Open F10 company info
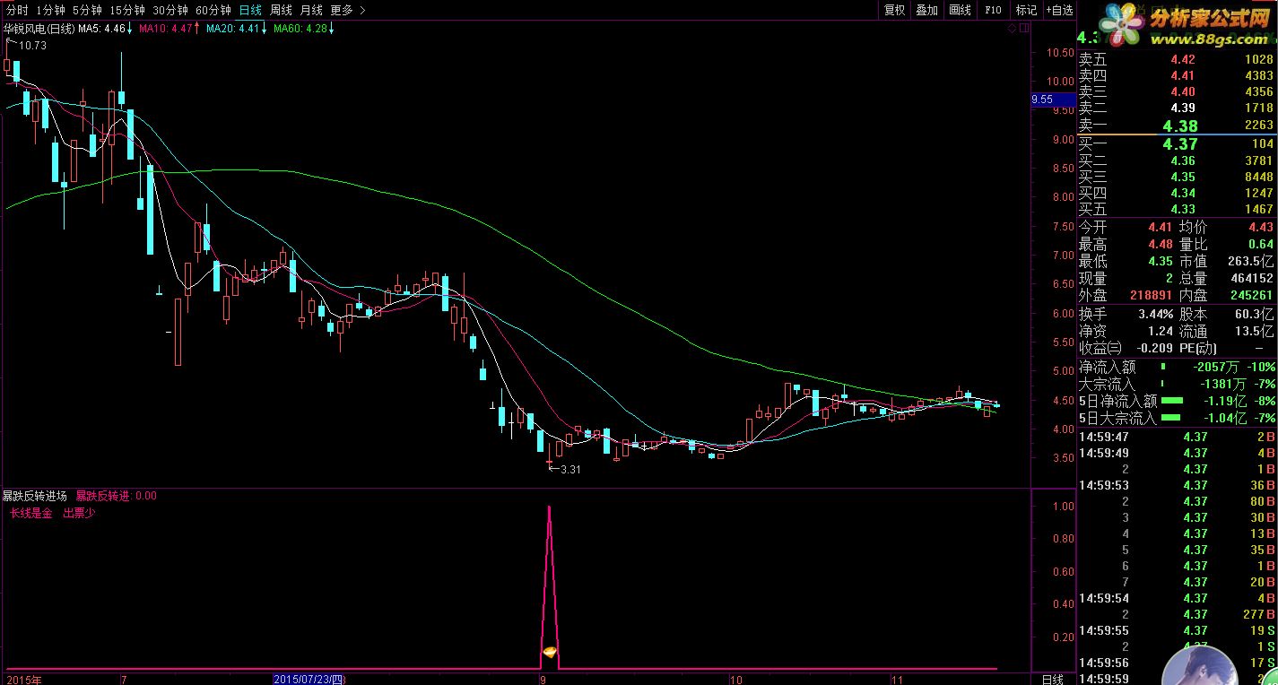The height and width of the screenshot is (685, 1278). pyautogui.click(x=993, y=10)
